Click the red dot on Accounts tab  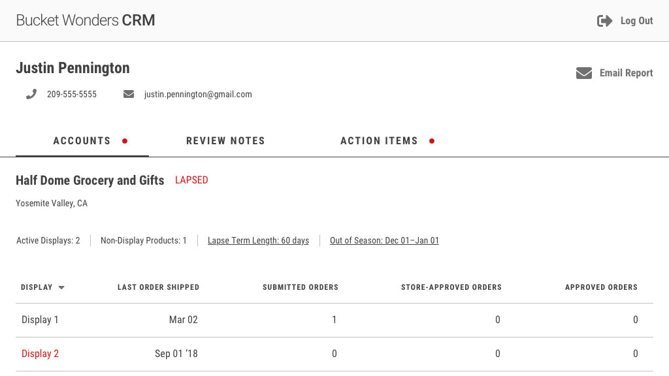pos(125,141)
